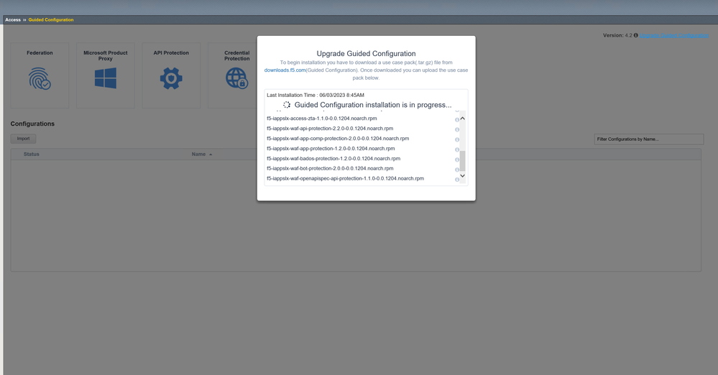This screenshot has height=375, width=718.
Task: Select the f5-iappslx-waf-bot-protection-2.0.0 package row
Action: pyautogui.click(x=330, y=169)
